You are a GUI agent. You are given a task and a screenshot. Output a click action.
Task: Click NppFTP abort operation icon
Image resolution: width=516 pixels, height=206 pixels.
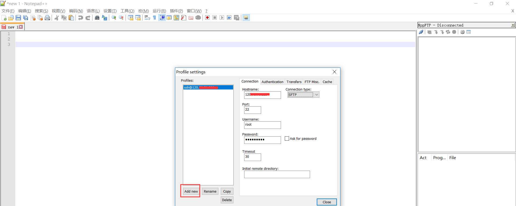point(454,32)
